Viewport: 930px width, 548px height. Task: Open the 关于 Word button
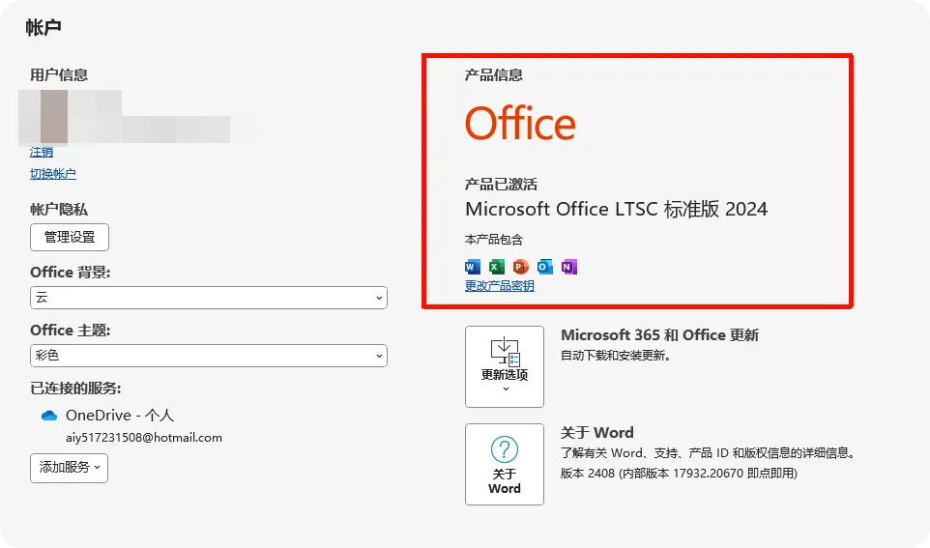pos(504,464)
